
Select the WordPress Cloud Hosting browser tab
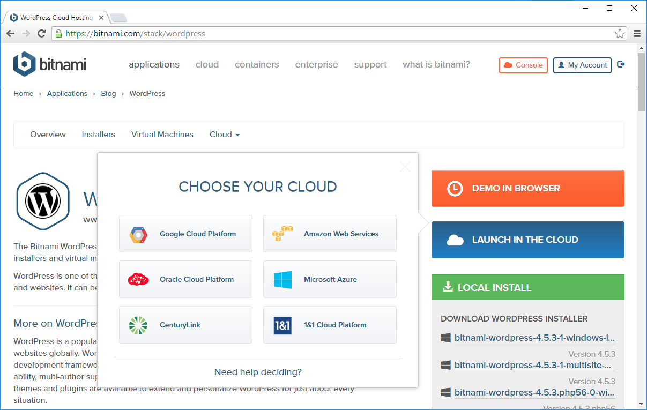[55, 18]
